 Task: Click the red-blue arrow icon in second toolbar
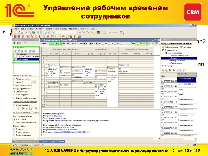coord(27,36)
